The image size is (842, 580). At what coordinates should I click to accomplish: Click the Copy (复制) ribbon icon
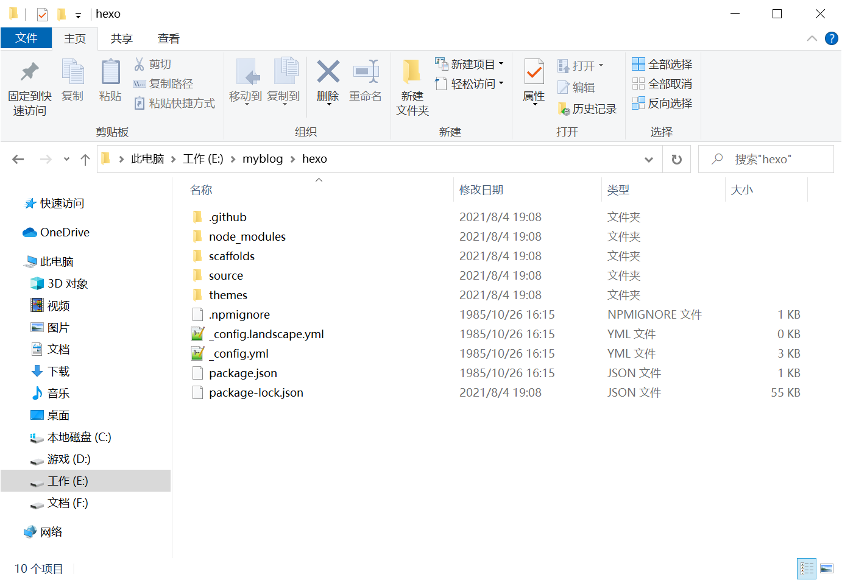(x=73, y=72)
